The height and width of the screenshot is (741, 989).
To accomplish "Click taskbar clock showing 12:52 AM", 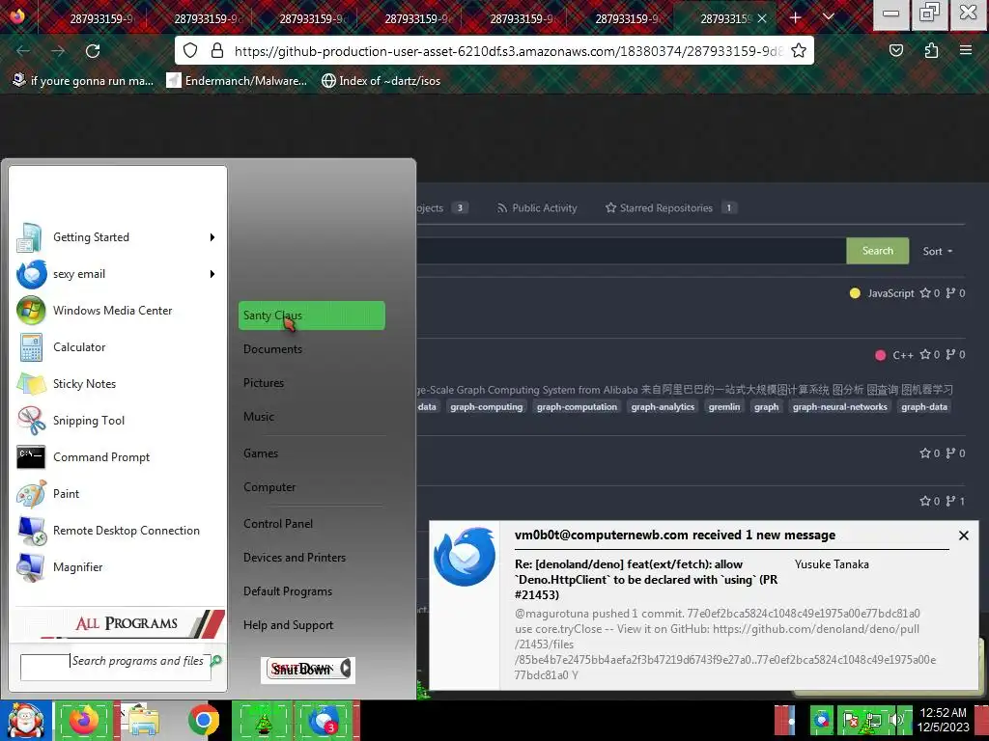I will (x=943, y=720).
